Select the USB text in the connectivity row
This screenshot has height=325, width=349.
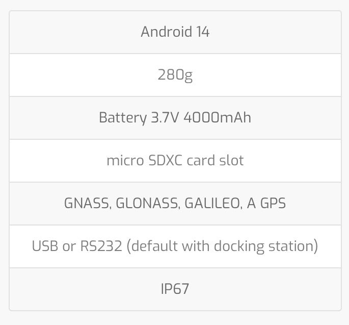pyautogui.click(x=45, y=246)
